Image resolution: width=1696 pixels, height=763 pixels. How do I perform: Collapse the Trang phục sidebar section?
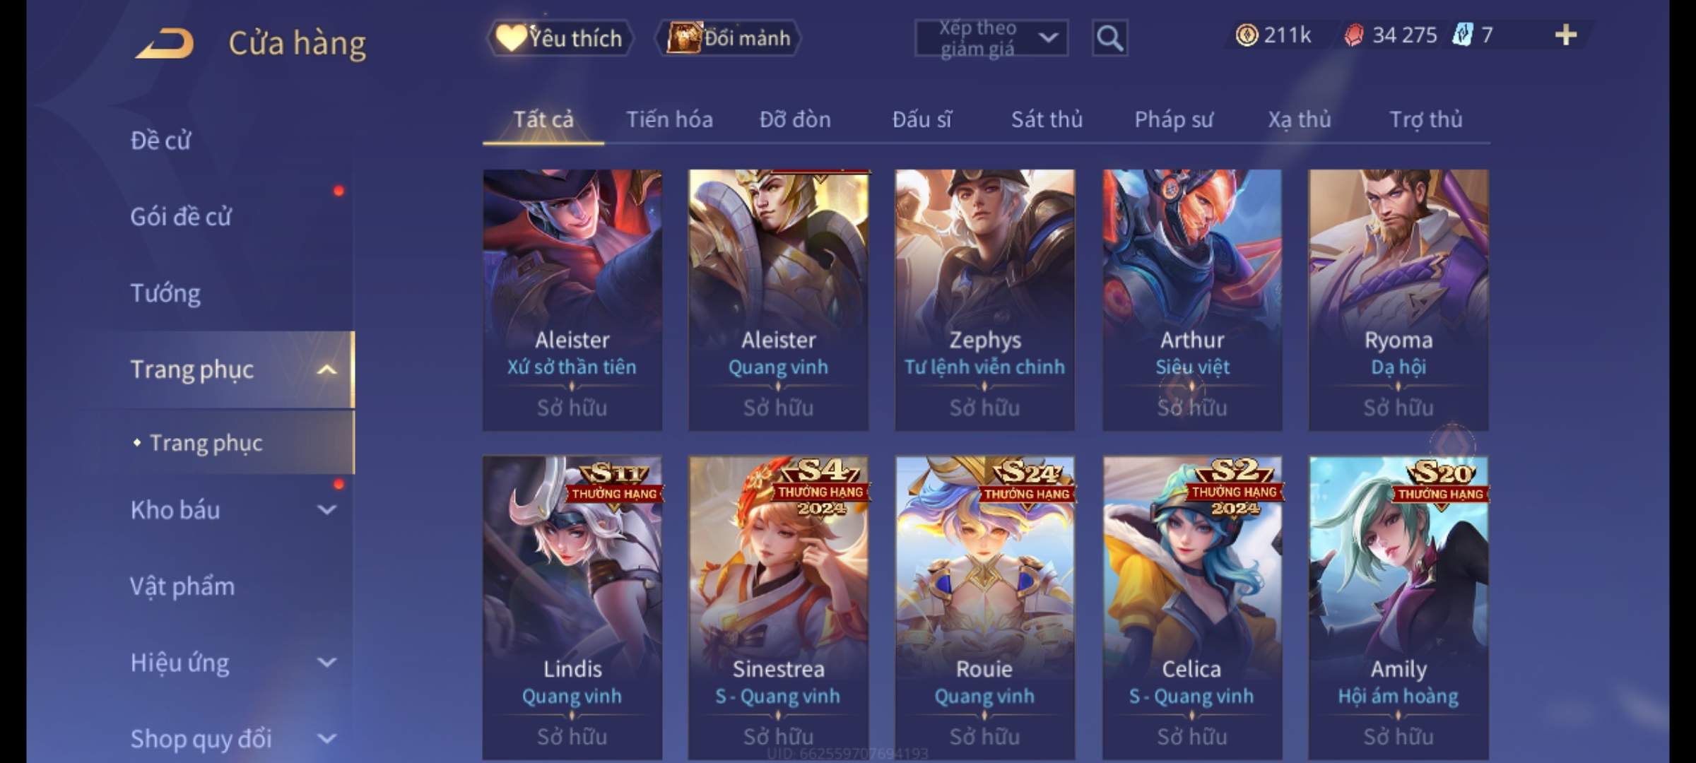(x=326, y=369)
